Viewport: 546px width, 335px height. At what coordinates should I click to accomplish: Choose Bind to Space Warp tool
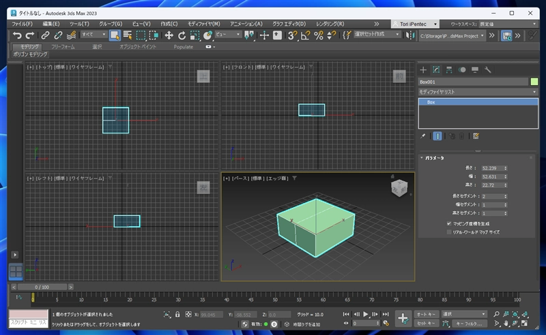pyautogui.click(x=72, y=35)
